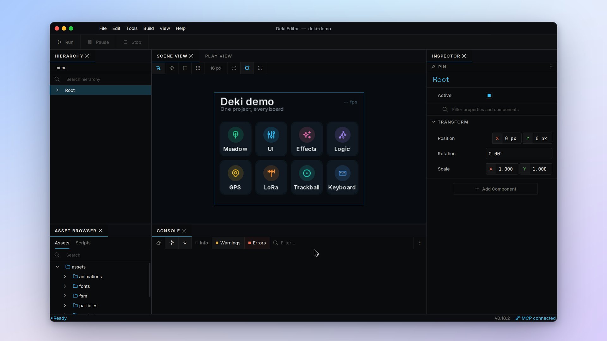Screen dimensions: 607x341
Task: Open the Build menu
Action: (149, 28)
